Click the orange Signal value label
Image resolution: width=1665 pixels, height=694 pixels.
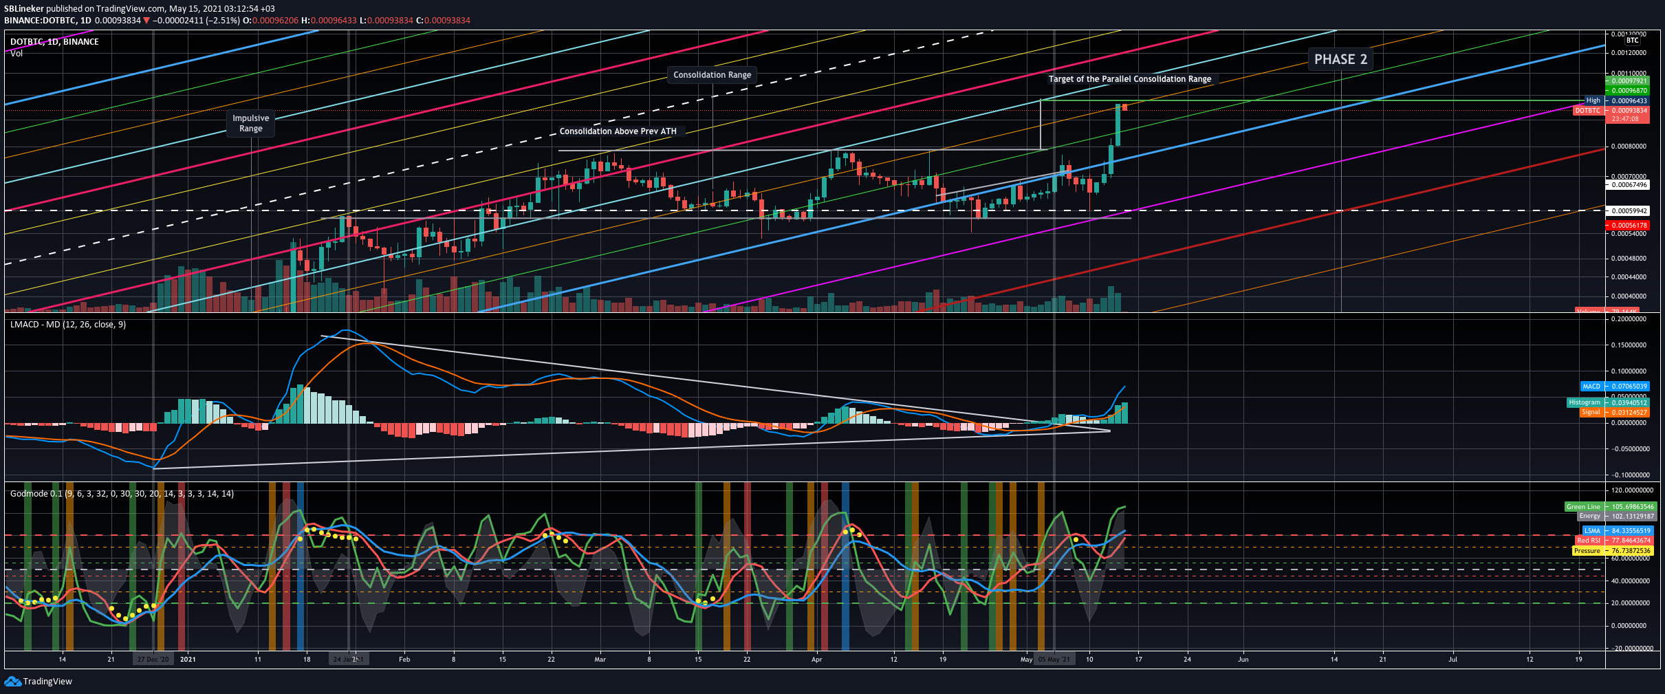(x=1613, y=412)
